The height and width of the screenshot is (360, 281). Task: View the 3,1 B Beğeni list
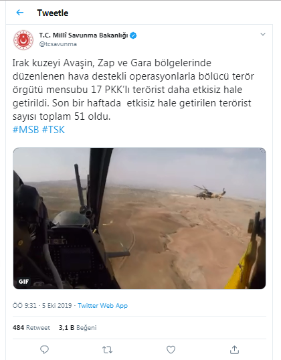click(78, 328)
